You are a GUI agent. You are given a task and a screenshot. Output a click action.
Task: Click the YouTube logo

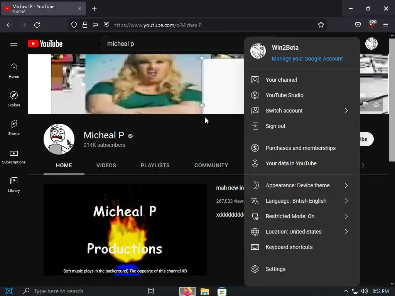[45, 44]
